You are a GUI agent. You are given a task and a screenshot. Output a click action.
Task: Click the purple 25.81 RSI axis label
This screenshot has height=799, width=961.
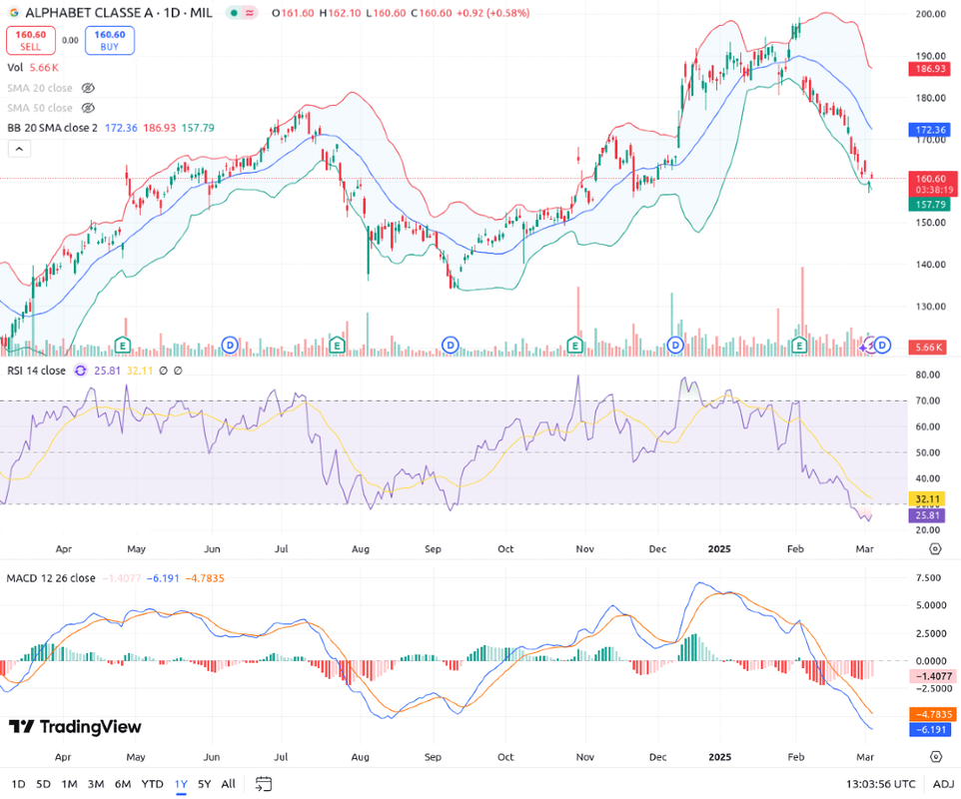point(927,515)
